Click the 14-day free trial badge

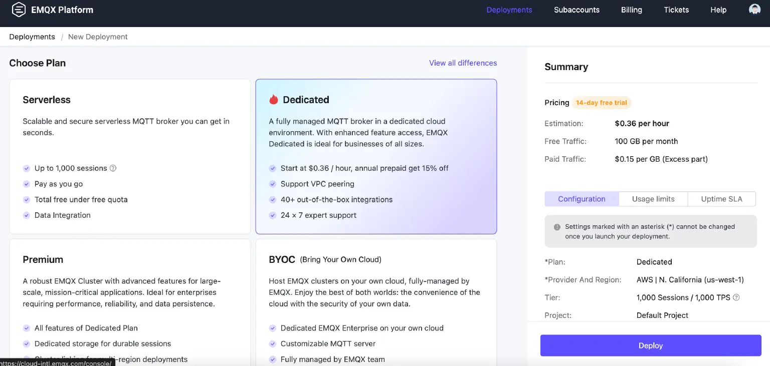[601, 103]
